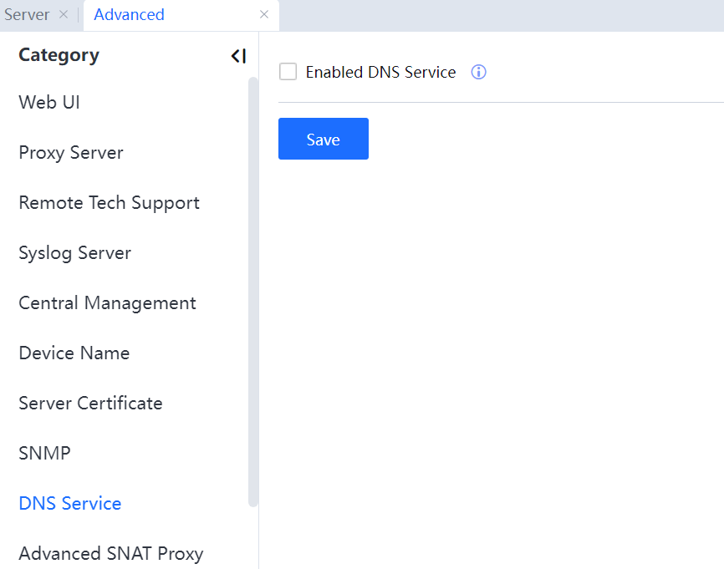Open Central Management settings
The image size is (724, 569).
(x=107, y=302)
